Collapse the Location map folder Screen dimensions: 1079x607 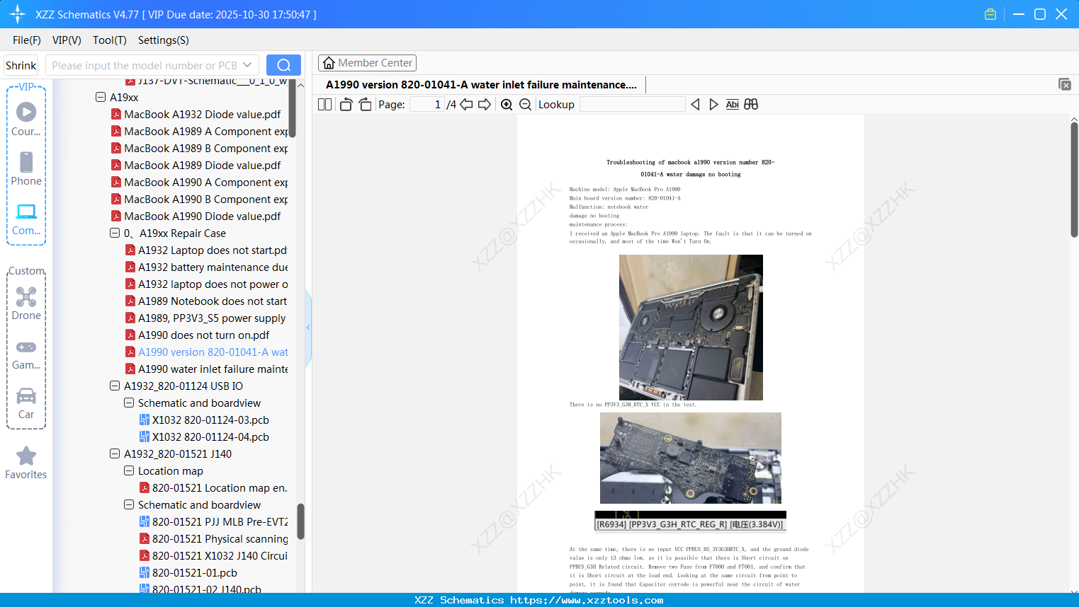pos(129,471)
